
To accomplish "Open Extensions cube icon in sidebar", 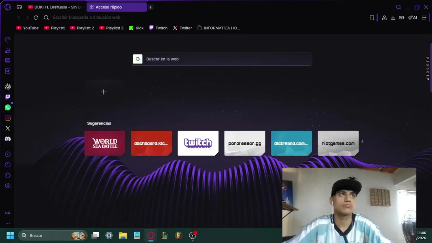I will [x=8, y=175].
